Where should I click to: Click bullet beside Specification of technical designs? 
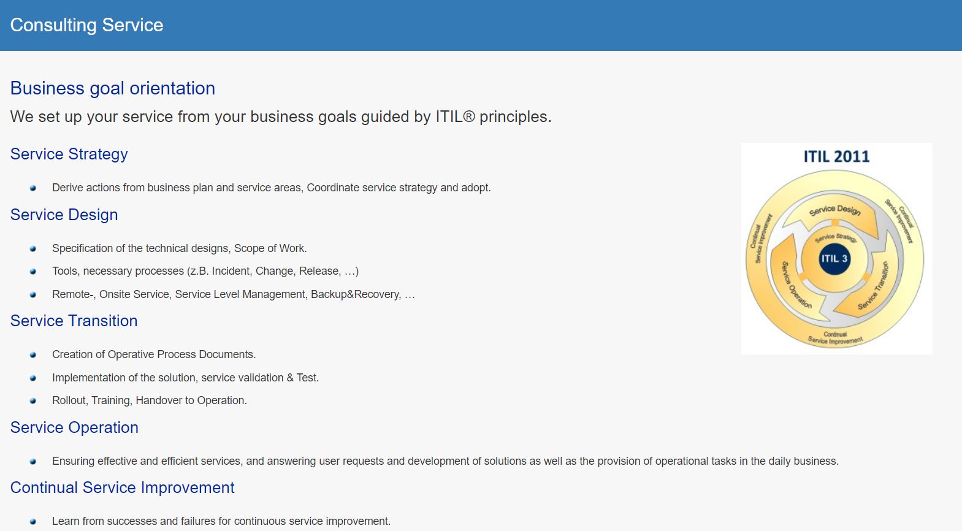[x=33, y=249]
